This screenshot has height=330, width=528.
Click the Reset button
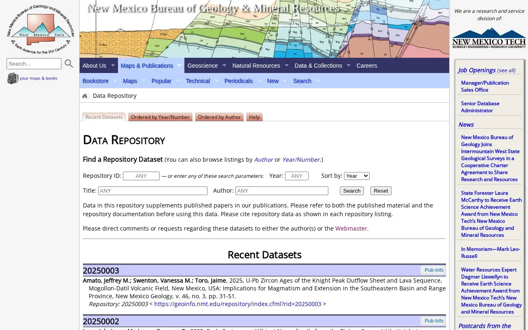[381, 191]
